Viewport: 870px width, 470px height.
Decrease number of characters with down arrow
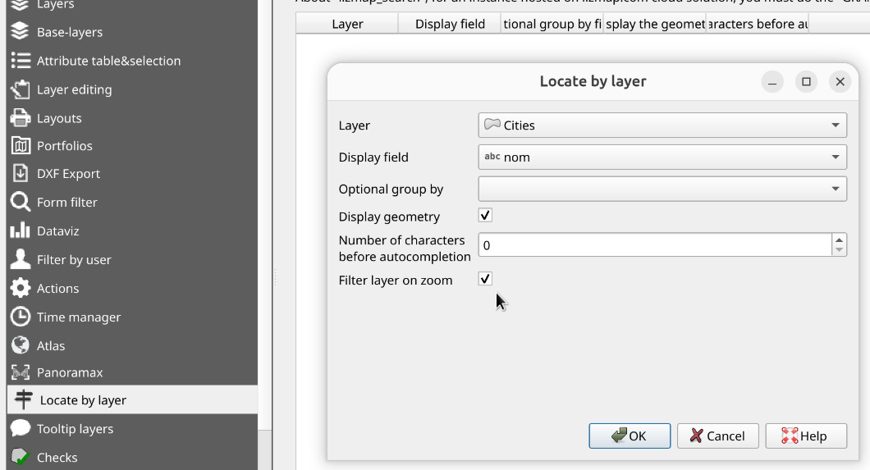(839, 250)
